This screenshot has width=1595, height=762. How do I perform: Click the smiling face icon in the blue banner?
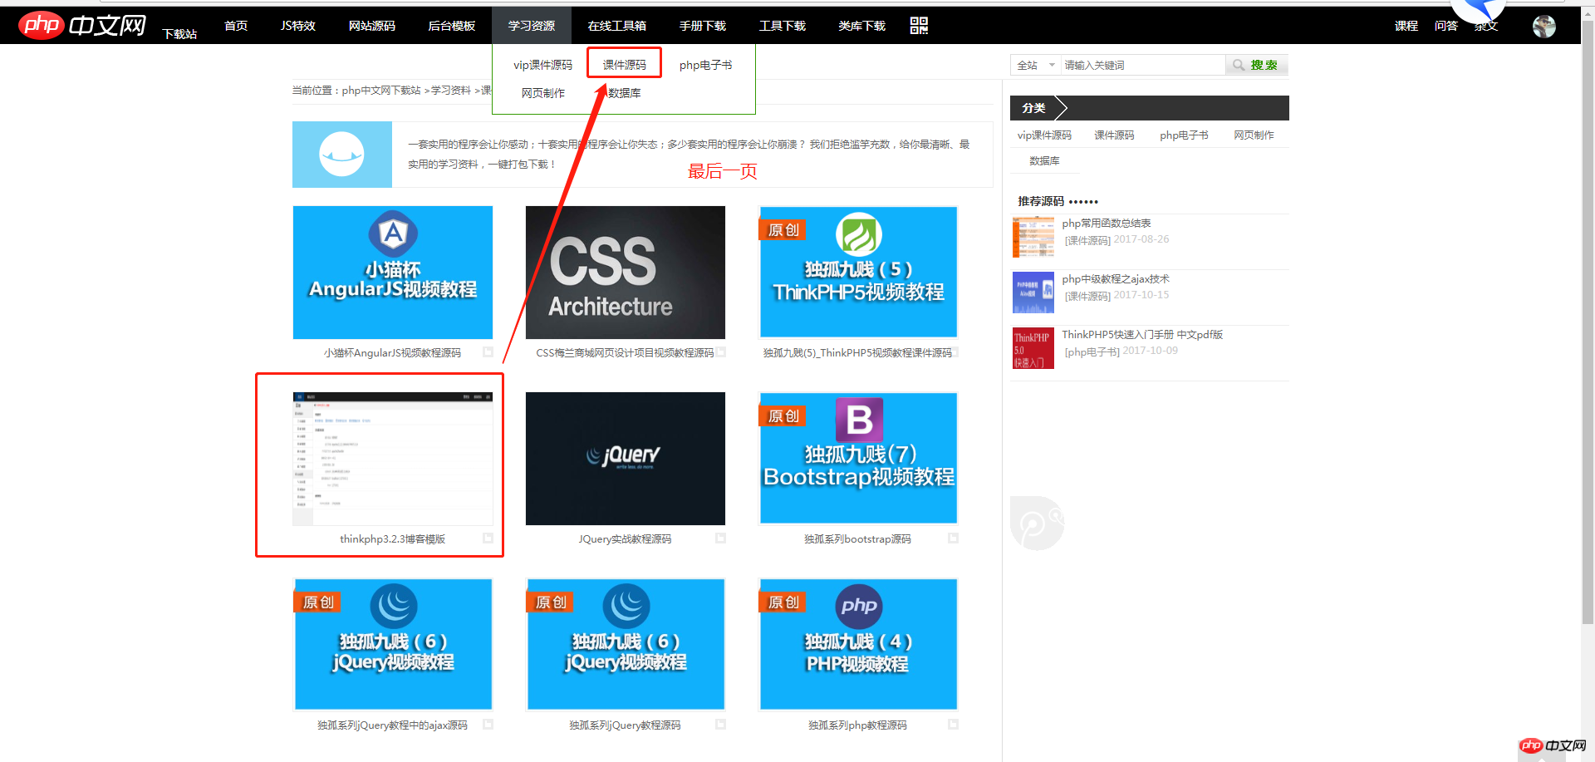341,155
